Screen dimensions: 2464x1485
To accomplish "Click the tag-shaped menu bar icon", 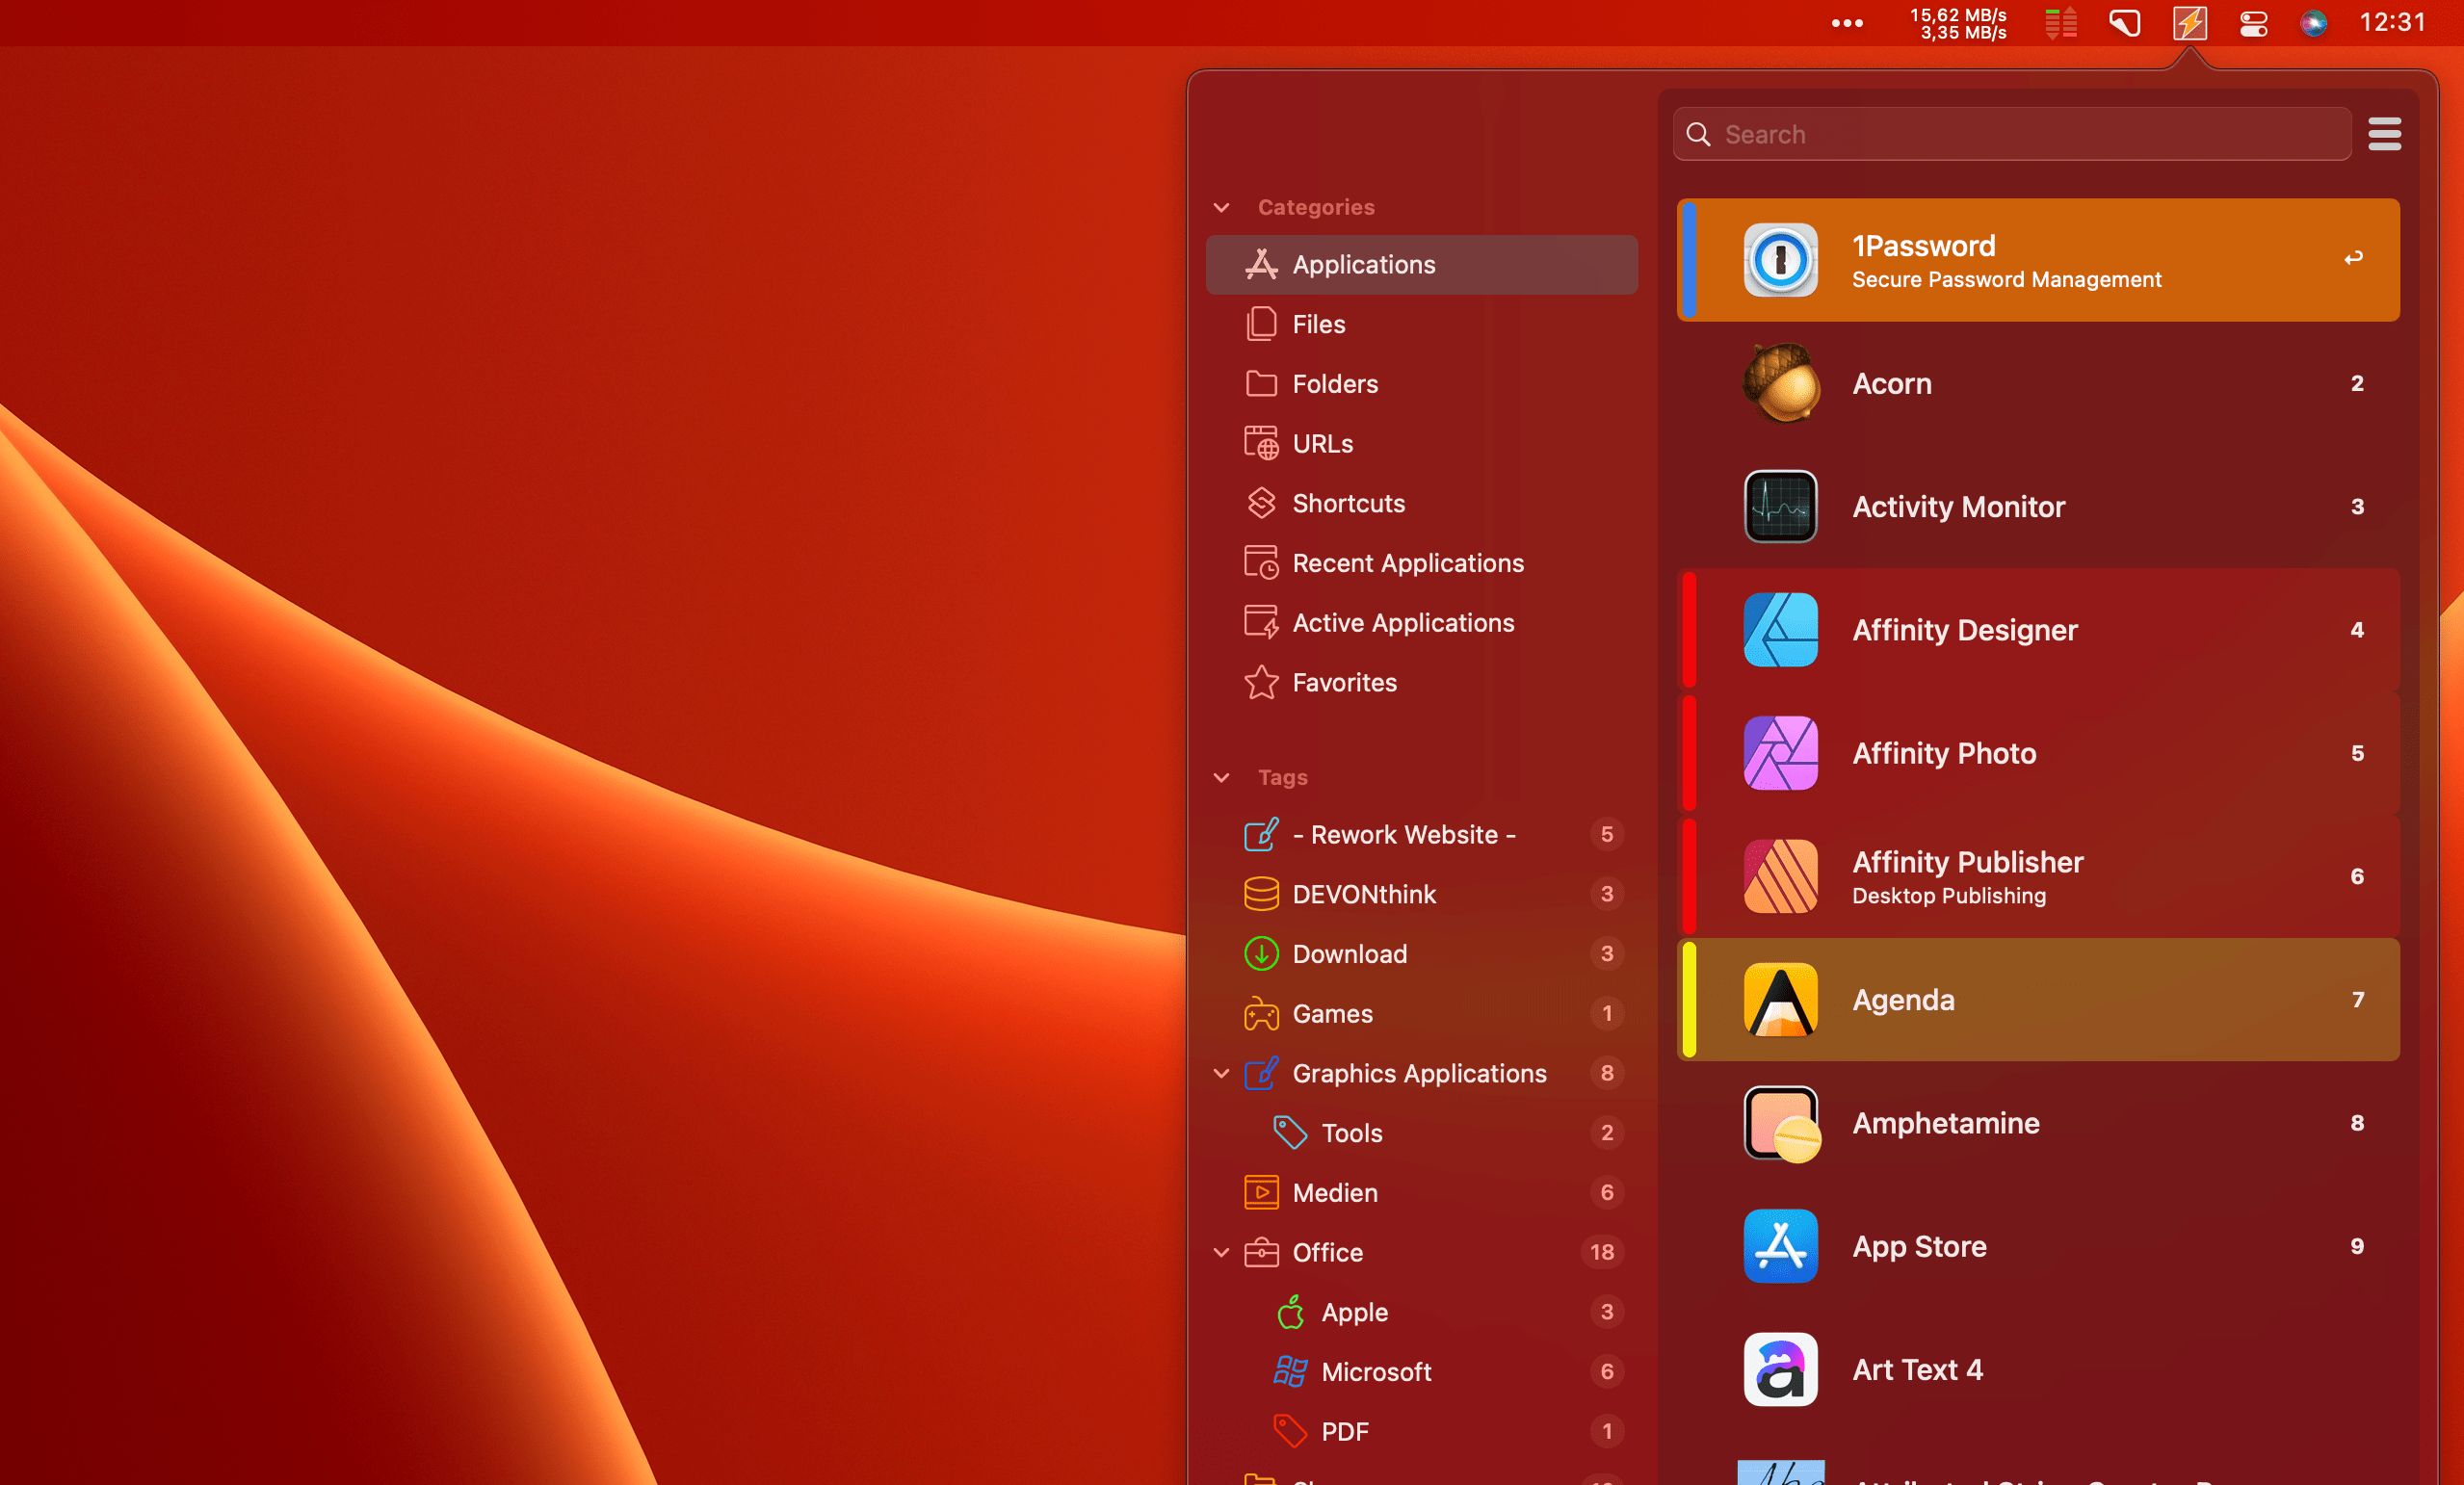I will (2124, 23).
